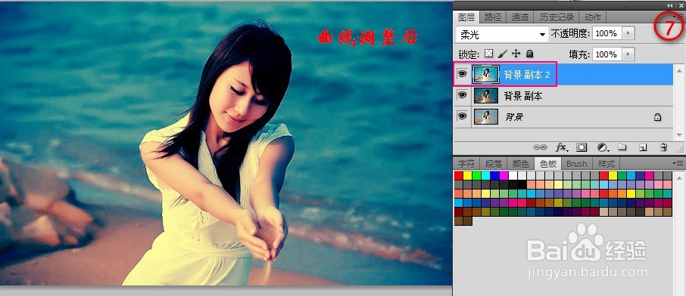This screenshot has height=296, width=686.
Task: Open the 不透明度 opacity slider arrow
Action: (x=628, y=33)
